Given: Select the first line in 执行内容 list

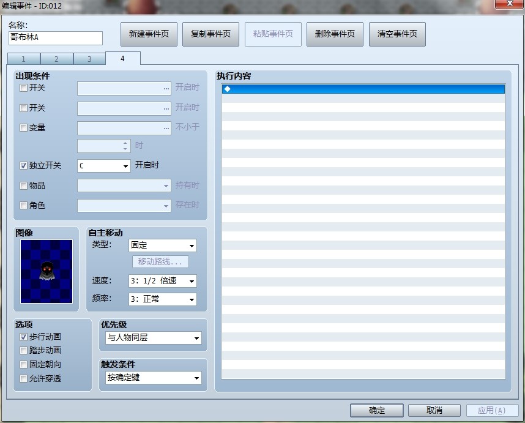Looking at the screenshot, I should point(363,89).
